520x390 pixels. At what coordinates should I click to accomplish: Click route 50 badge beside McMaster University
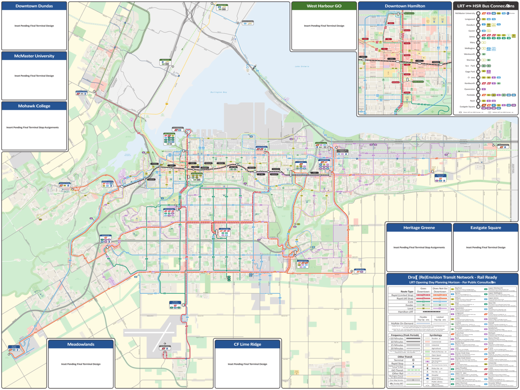point(483,13)
